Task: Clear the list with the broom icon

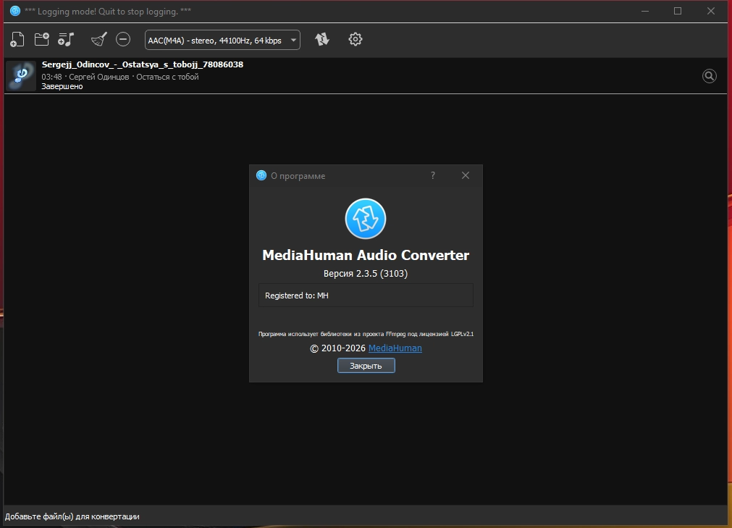Action: 99,40
